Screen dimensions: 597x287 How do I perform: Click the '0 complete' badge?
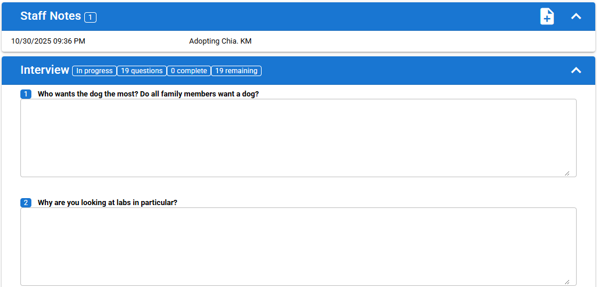click(x=189, y=71)
